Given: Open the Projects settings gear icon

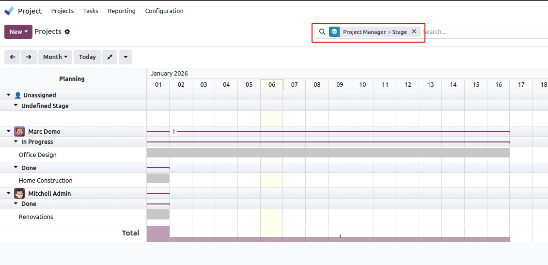Looking at the screenshot, I should tap(67, 32).
